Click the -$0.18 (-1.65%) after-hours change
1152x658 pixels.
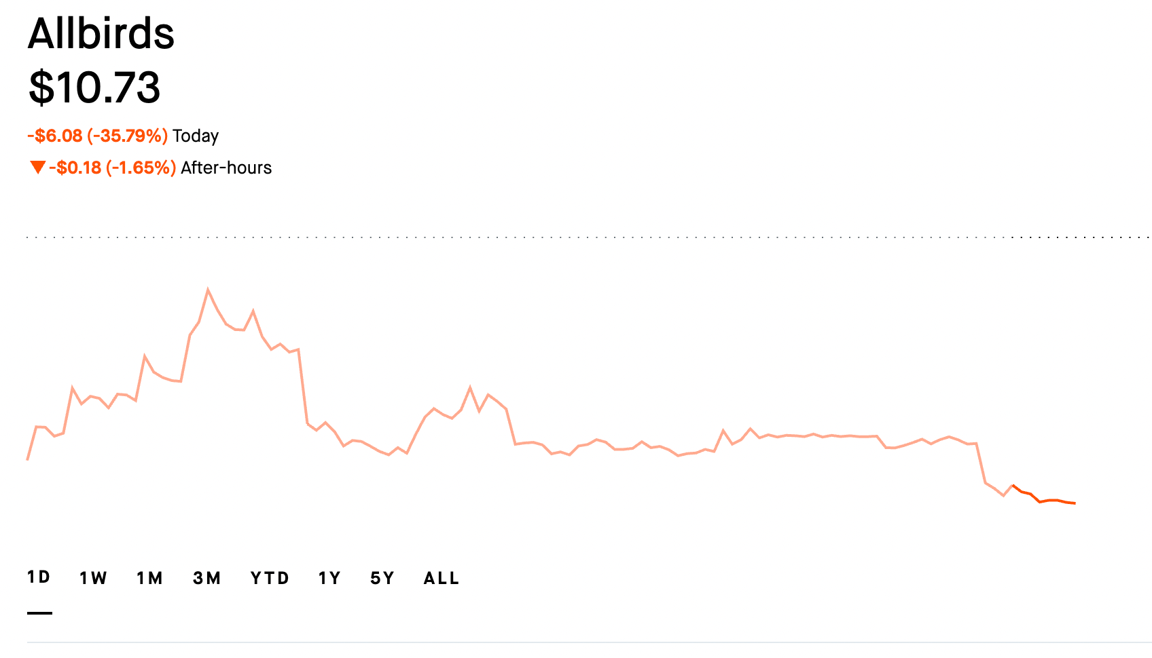pos(112,168)
